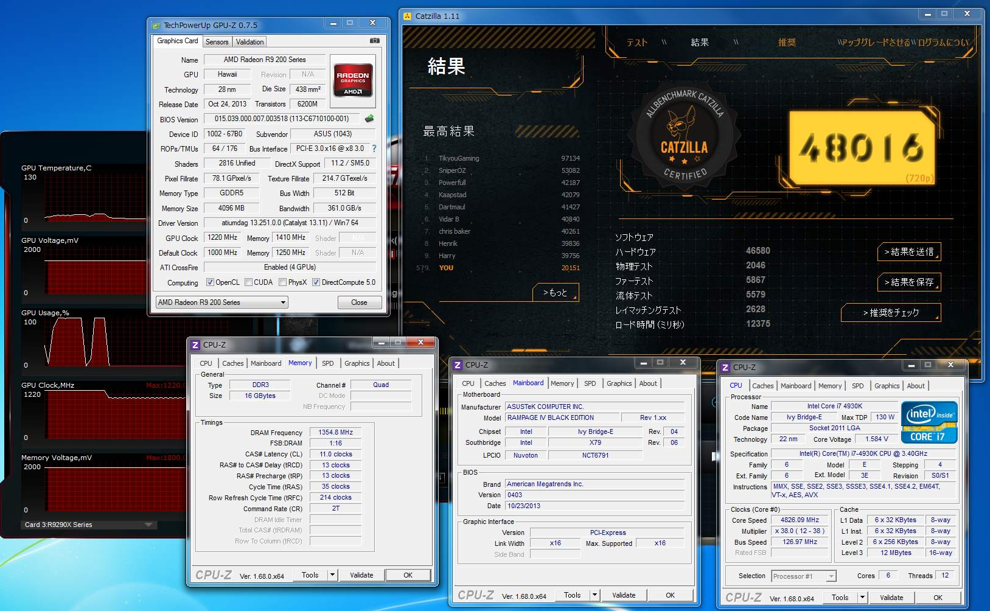Click the 結果を保存 button in Catzilla
This screenshot has height=611, width=990.
click(910, 282)
